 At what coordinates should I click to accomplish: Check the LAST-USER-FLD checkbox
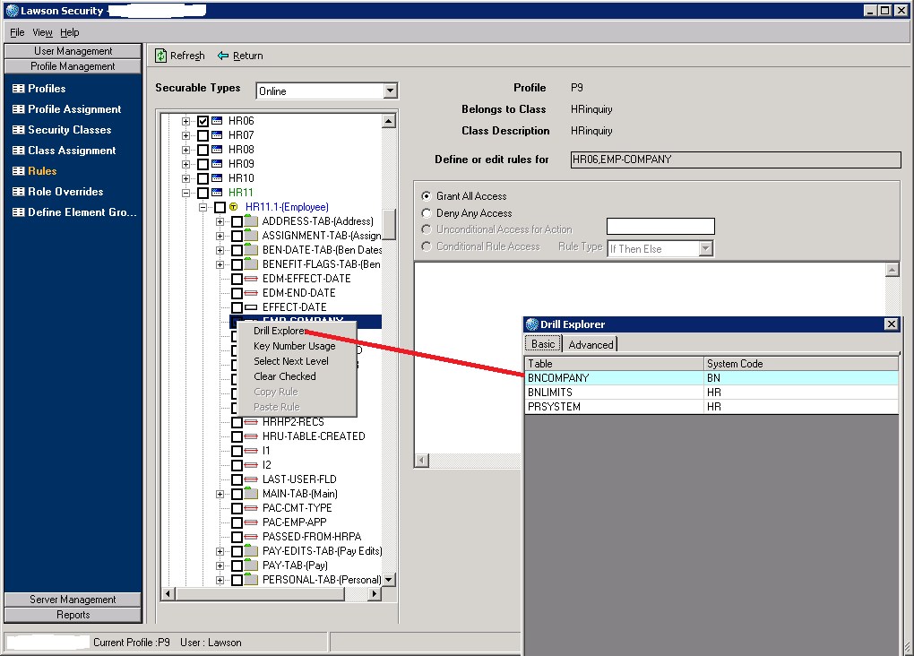click(237, 479)
